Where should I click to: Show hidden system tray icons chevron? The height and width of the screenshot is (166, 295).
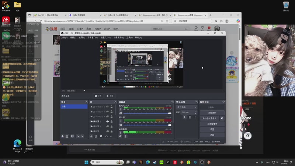[x=257, y=162]
